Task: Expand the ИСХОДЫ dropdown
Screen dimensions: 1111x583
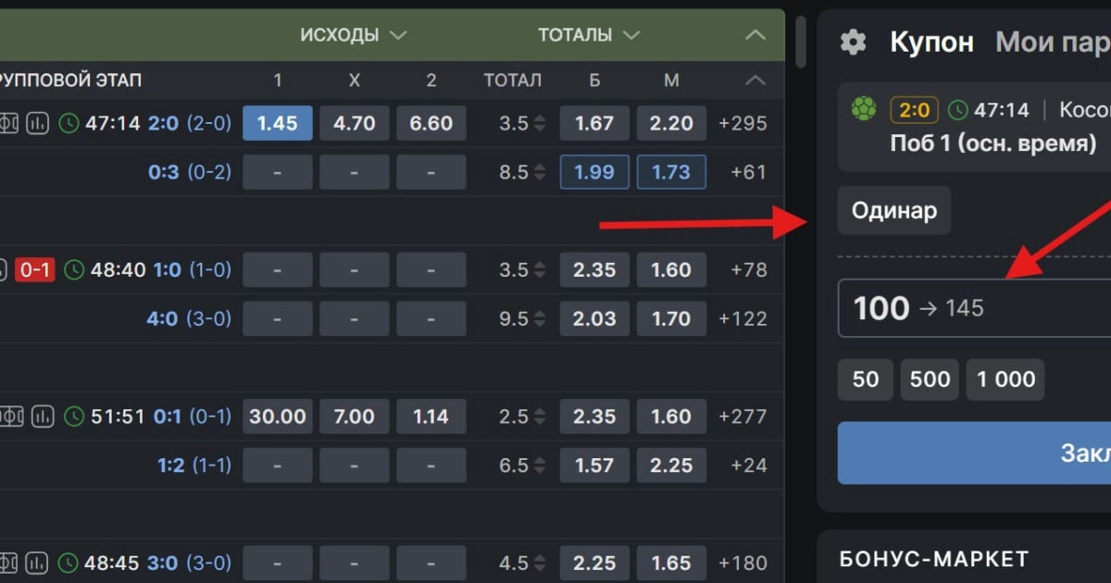Action: point(353,35)
